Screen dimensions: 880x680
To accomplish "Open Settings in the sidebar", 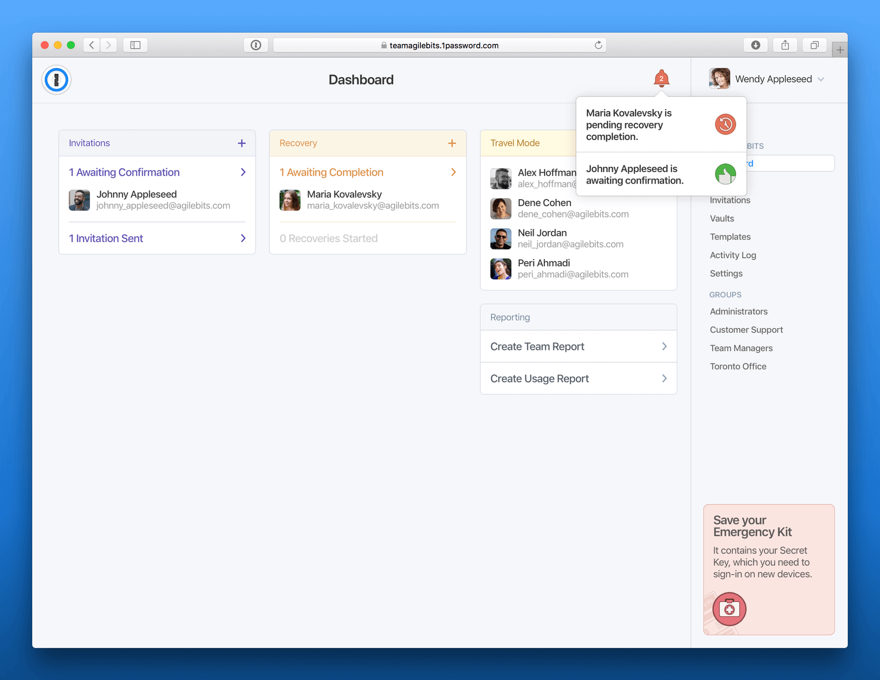I will coord(726,273).
